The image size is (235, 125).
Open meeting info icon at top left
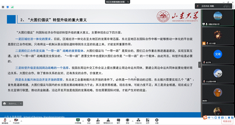click(3, 7)
